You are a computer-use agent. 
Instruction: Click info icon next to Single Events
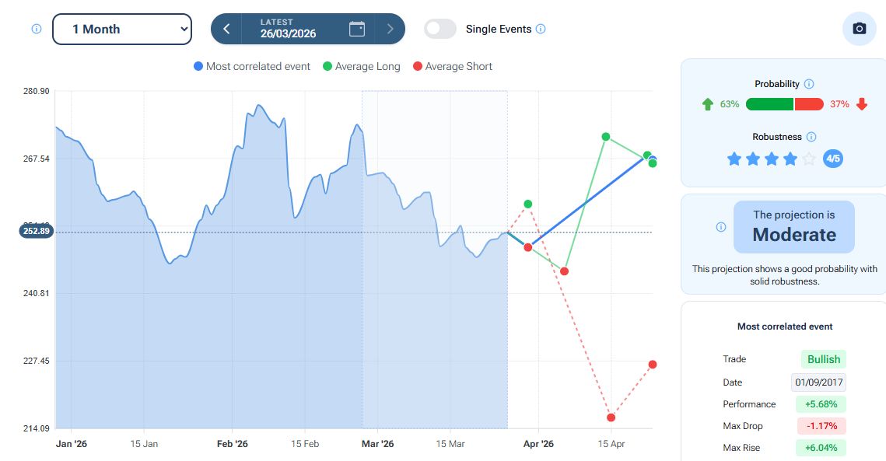(x=541, y=29)
